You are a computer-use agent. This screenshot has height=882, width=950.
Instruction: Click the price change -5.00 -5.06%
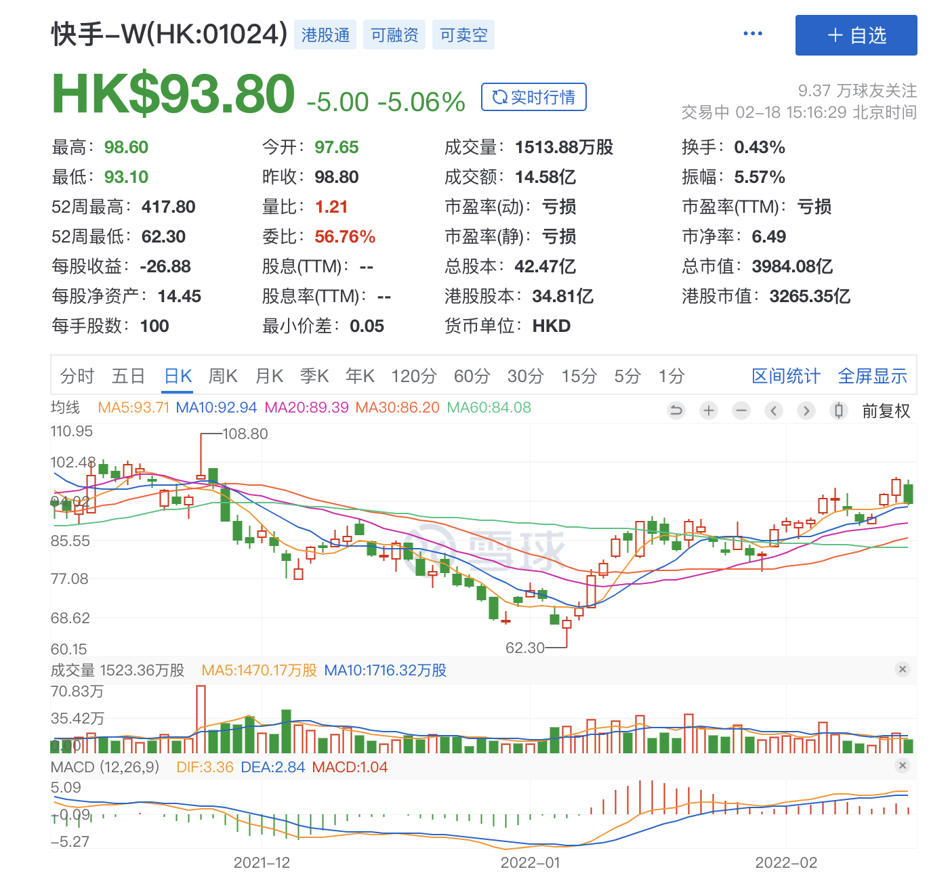[386, 102]
